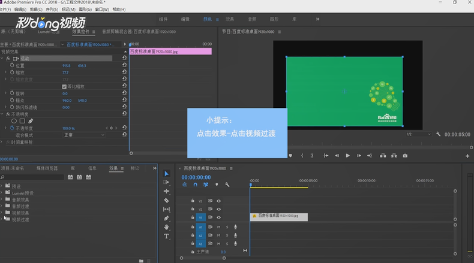
Task: Select the Pen tool in toolbar
Action: pyautogui.click(x=166, y=218)
